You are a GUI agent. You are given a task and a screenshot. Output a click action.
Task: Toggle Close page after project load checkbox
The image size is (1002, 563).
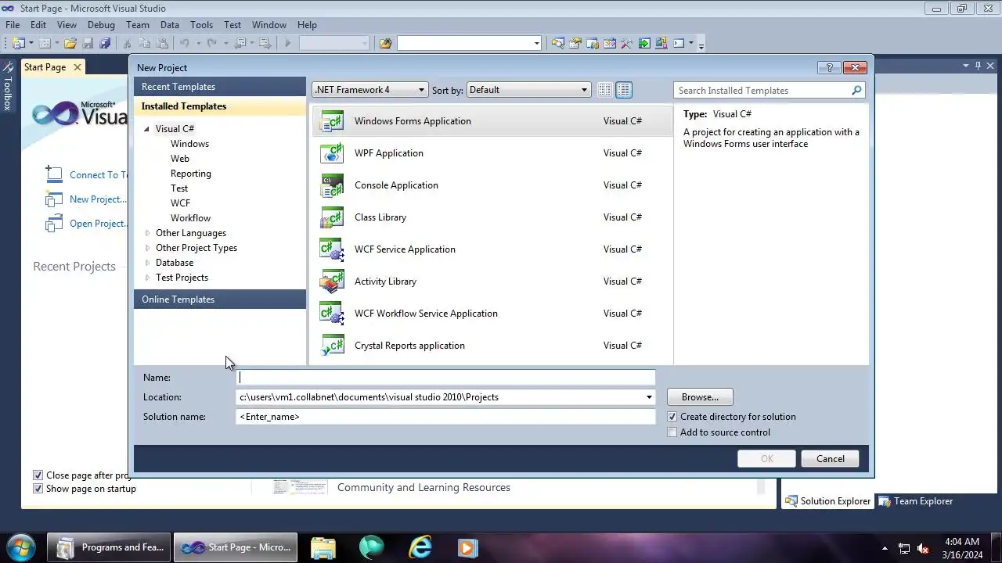38,475
